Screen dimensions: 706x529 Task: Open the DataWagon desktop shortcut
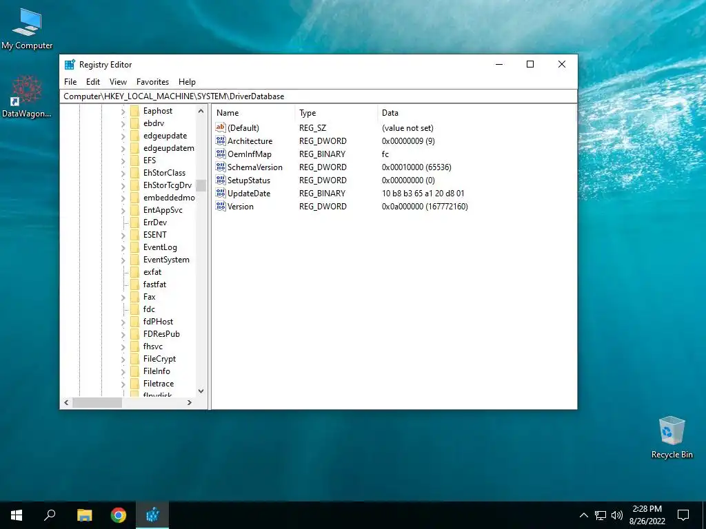pos(27,96)
